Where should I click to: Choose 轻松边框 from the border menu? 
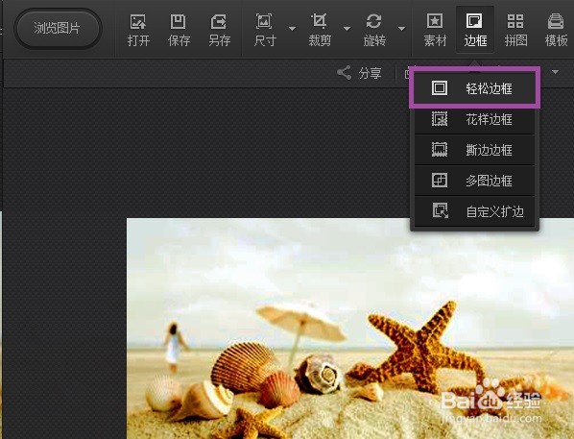pyautogui.click(x=474, y=88)
